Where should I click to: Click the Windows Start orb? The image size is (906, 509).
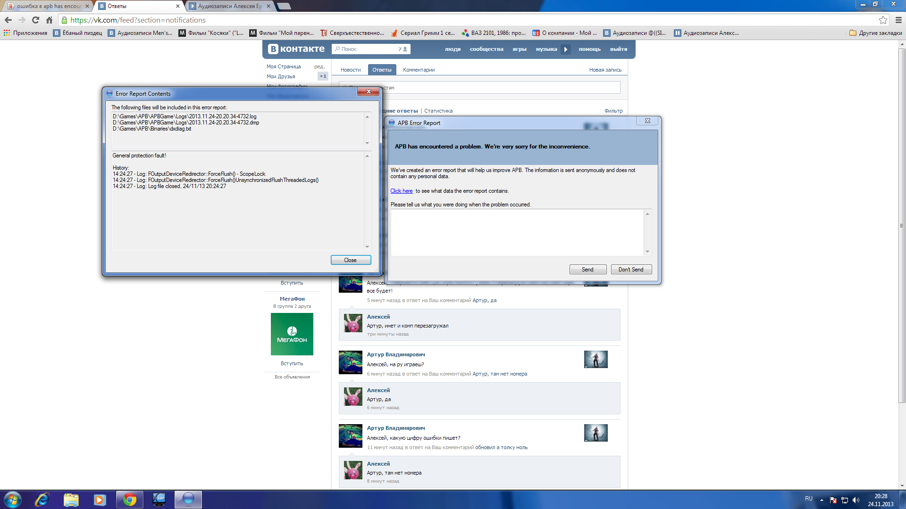13,500
